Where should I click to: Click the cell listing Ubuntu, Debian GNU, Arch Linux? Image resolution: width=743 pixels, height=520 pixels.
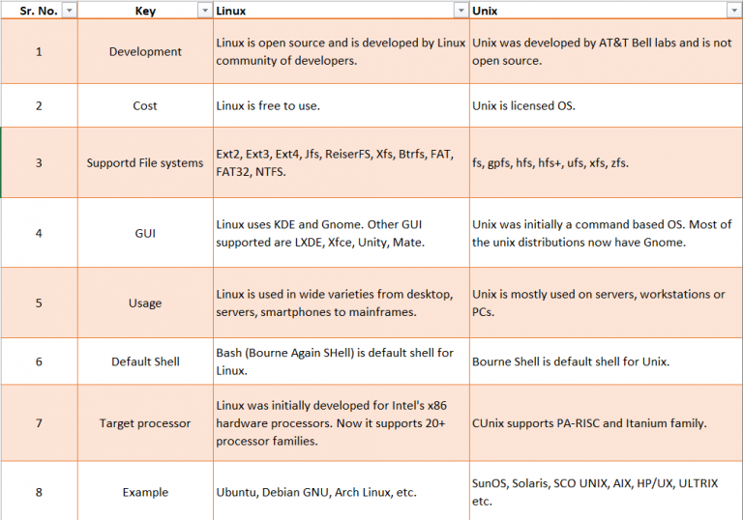click(316, 493)
